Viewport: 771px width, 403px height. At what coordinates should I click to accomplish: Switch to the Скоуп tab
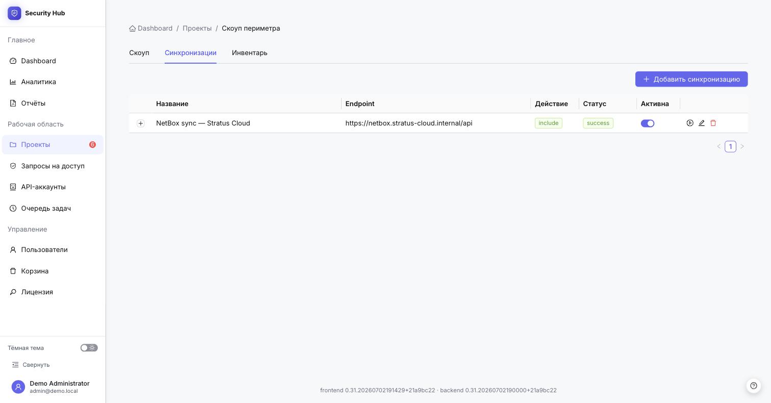tap(139, 53)
